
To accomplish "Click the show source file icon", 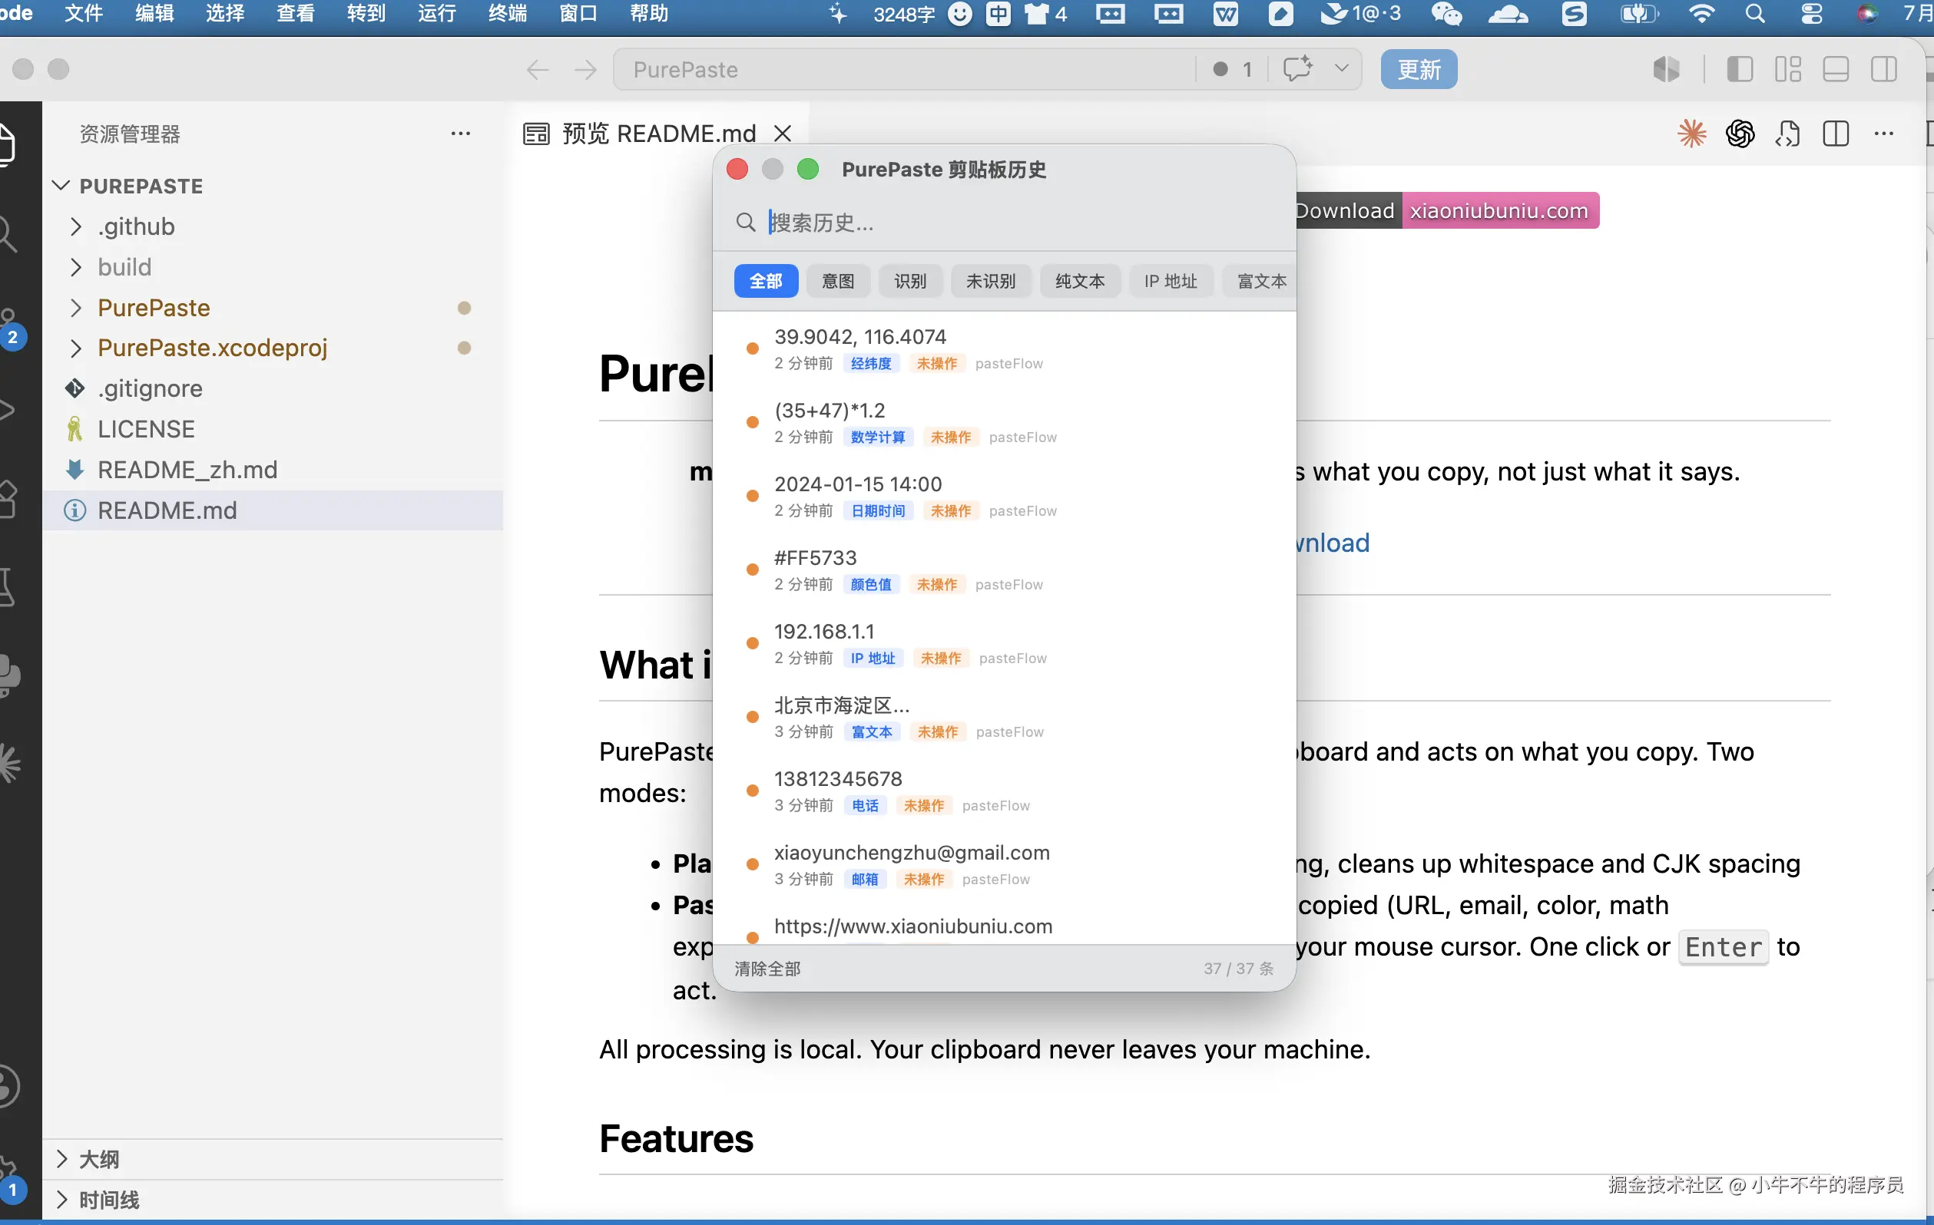I will coord(1788,134).
